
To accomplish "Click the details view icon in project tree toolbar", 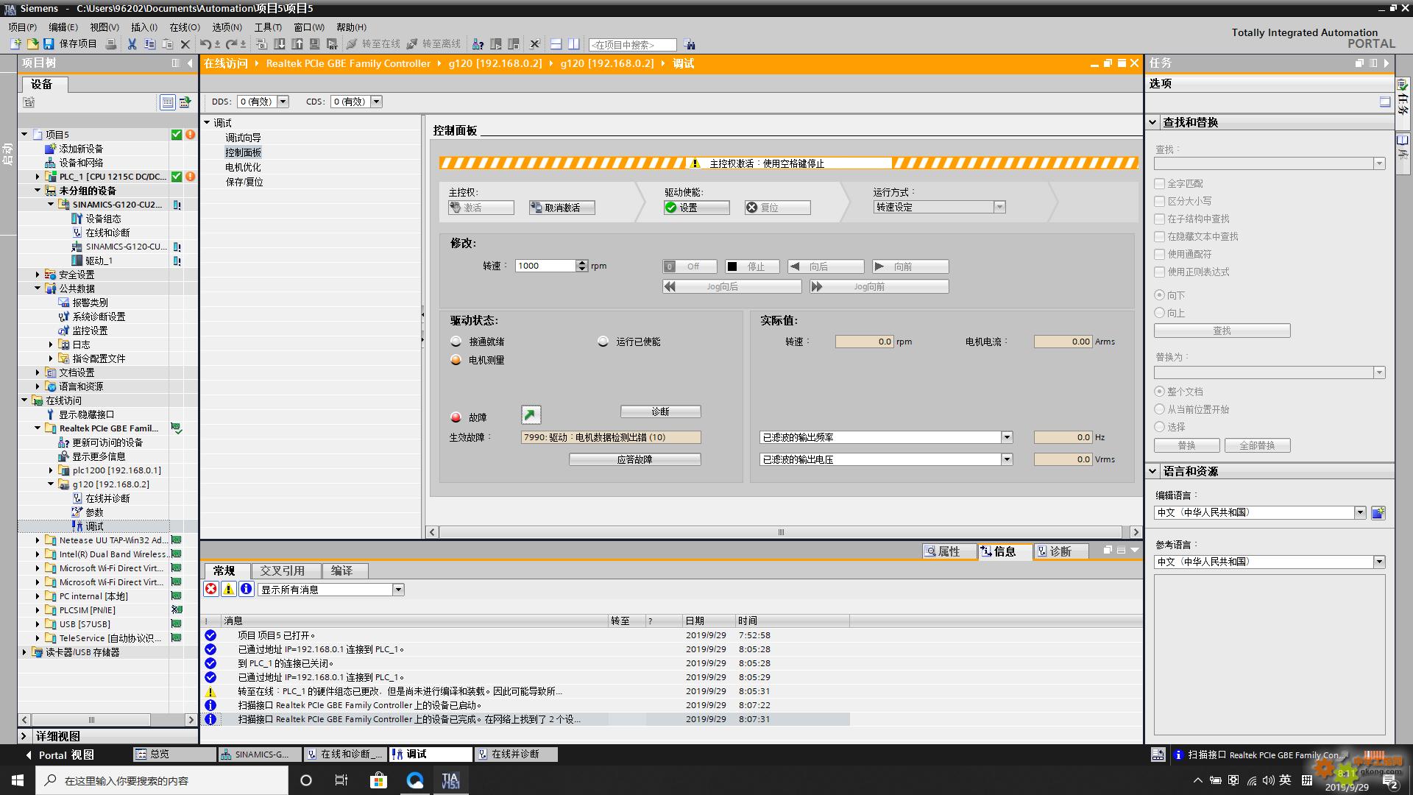I will (x=168, y=102).
